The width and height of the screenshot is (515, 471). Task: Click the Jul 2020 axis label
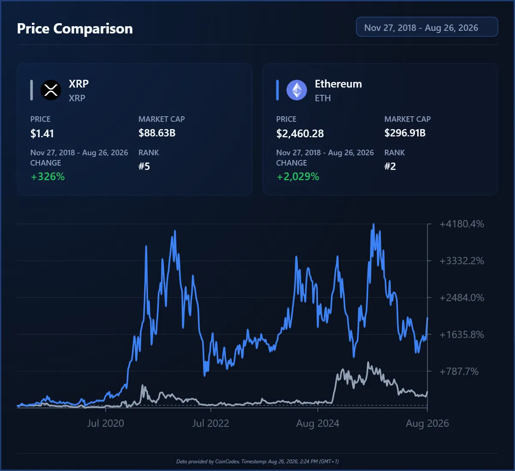(106, 423)
